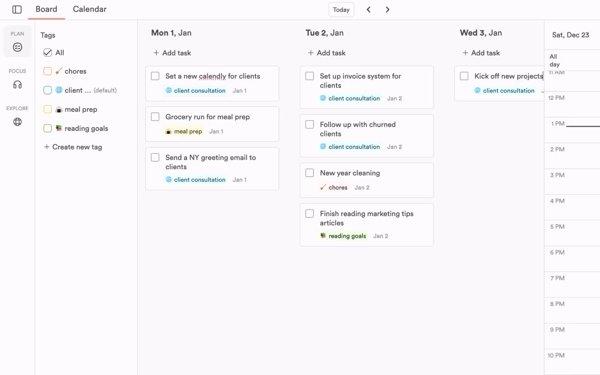Click Jan 2 date on New year cleaning
This screenshot has height=375, width=600.
point(362,187)
